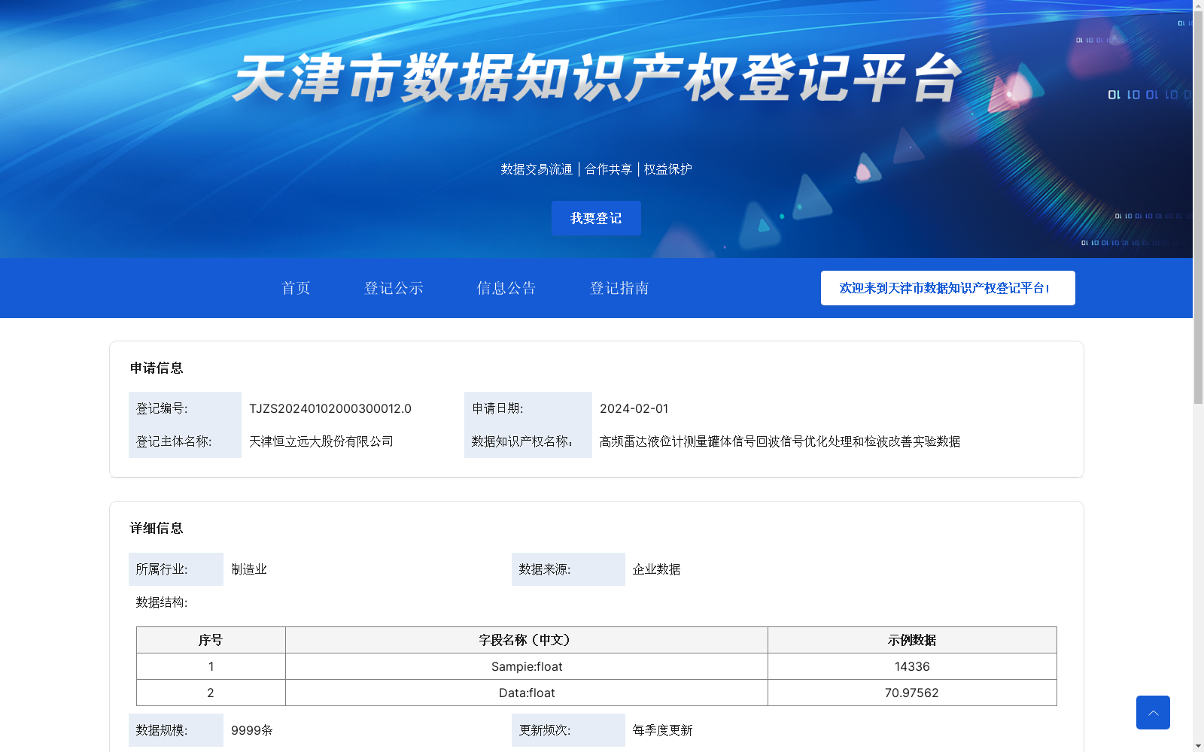Click the scrollbar up arrow
Screen dimensions: 1204x752
(1198, 5)
